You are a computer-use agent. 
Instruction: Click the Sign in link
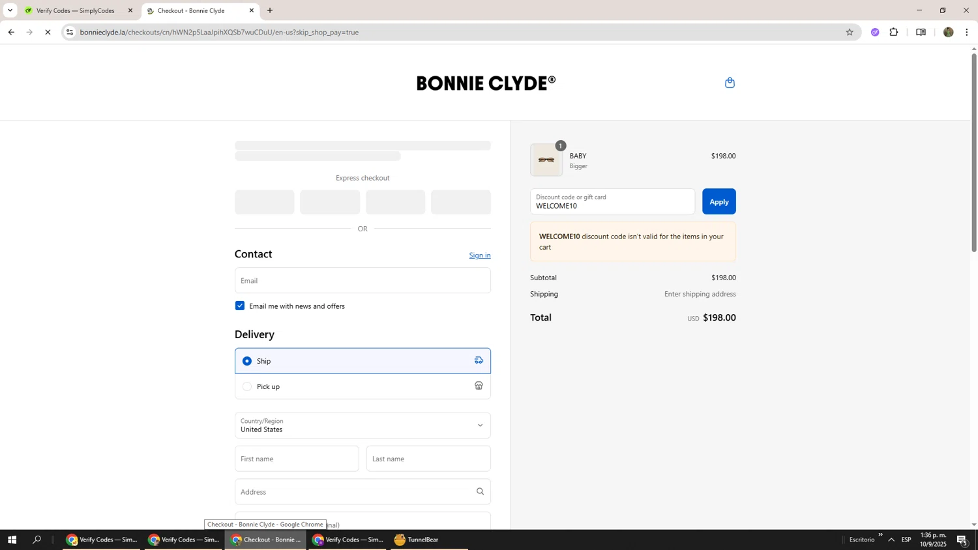tap(480, 255)
